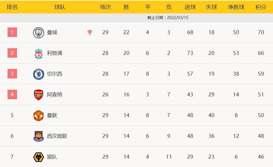This screenshot has width=273, height=167.
Task: Open the 利物浦 team link
Action: coord(55,53)
